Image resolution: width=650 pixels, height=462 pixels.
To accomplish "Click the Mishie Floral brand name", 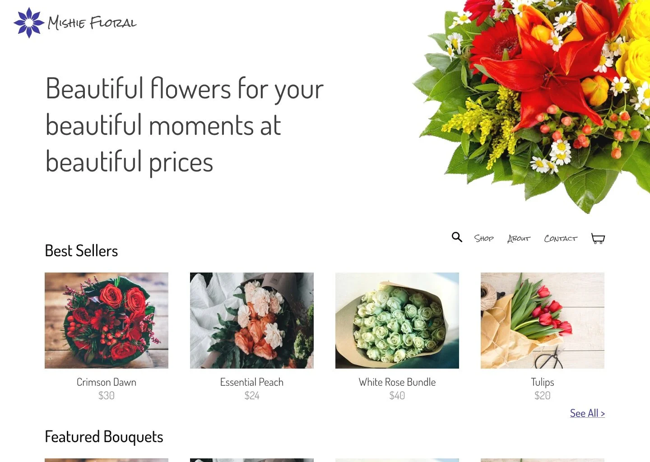I will [92, 23].
